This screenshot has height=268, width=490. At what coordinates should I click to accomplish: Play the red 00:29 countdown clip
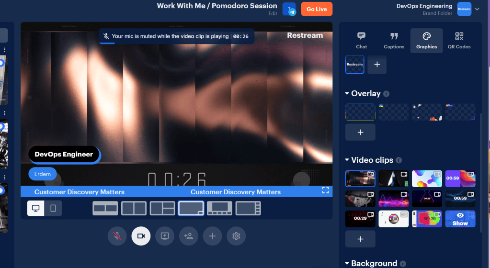coord(360,219)
